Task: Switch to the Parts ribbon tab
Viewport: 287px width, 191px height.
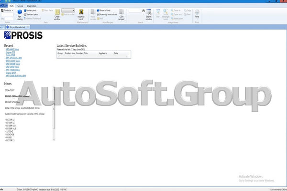Action: click(x=11, y=6)
